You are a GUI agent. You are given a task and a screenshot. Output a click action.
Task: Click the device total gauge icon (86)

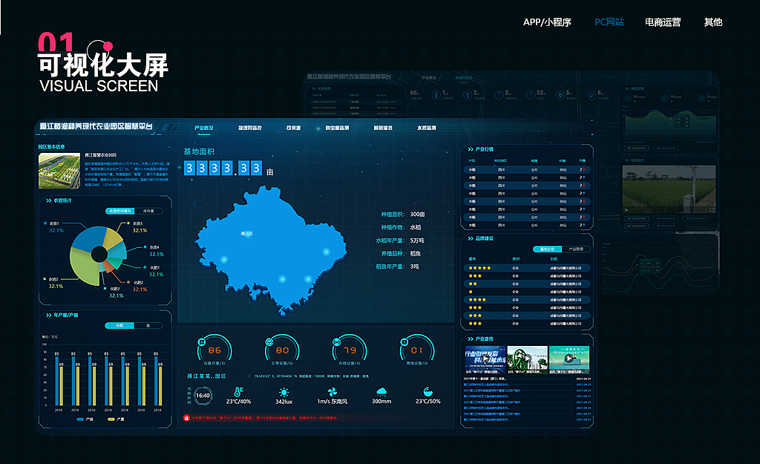tap(202, 342)
